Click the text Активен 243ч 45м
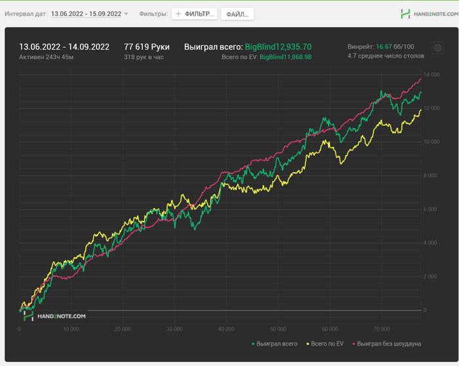 [47, 57]
